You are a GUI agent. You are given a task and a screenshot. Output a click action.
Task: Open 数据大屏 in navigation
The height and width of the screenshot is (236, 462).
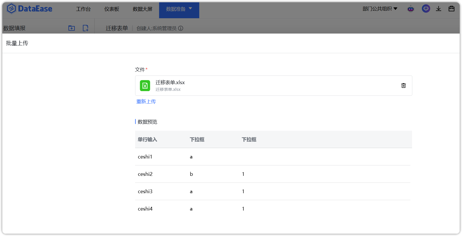142,9
